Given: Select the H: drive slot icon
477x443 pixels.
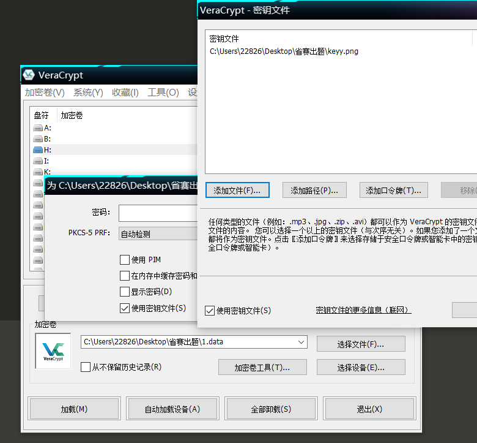Looking at the screenshot, I should pyautogui.click(x=38, y=150).
